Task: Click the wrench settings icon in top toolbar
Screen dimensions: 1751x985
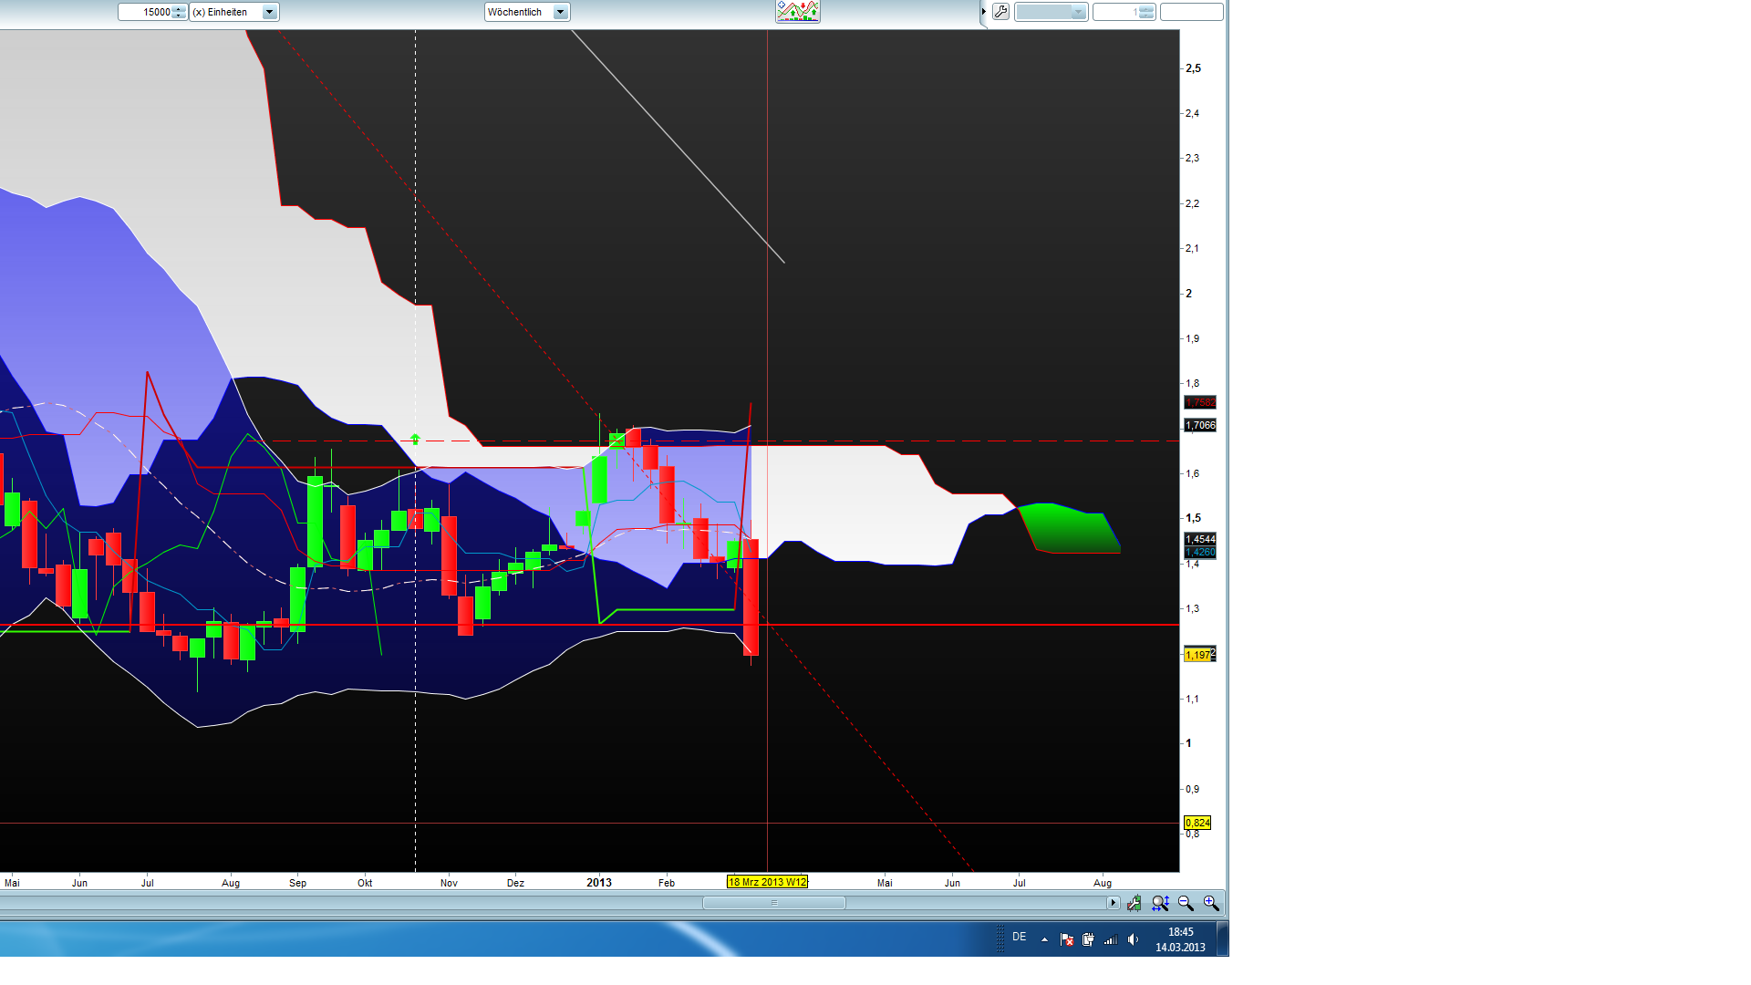Action: (1000, 12)
